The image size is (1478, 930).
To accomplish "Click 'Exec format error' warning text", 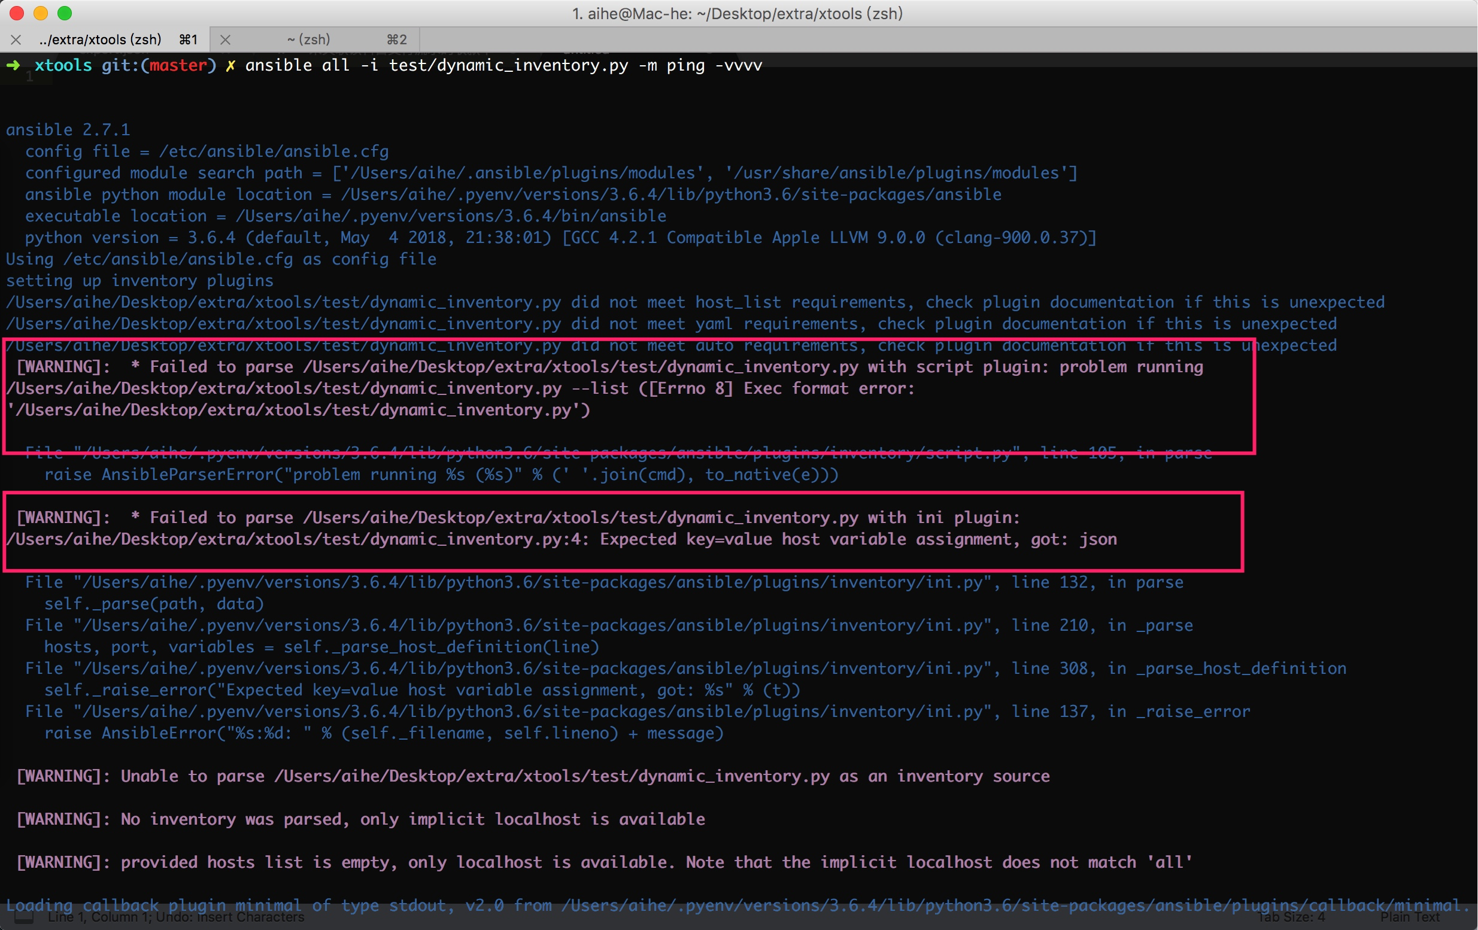I will point(828,388).
